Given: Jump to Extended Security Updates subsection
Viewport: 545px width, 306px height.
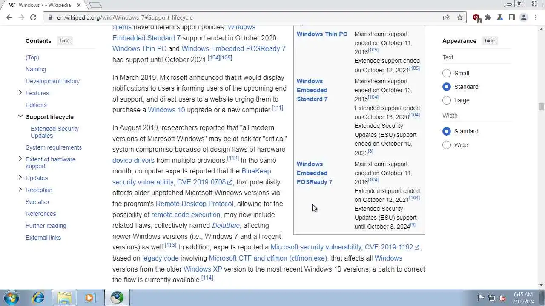Looking at the screenshot, I should click(x=54, y=132).
